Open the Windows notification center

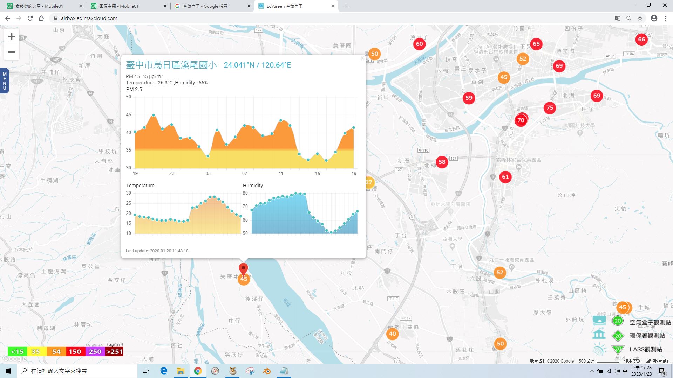pyautogui.click(x=662, y=371)
